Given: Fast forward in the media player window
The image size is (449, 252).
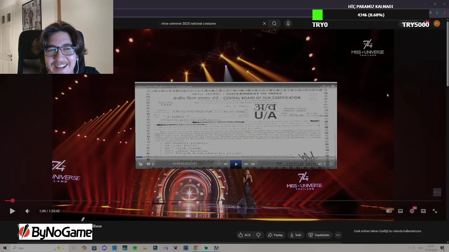Looking at the screenshot, I should 246,164.
